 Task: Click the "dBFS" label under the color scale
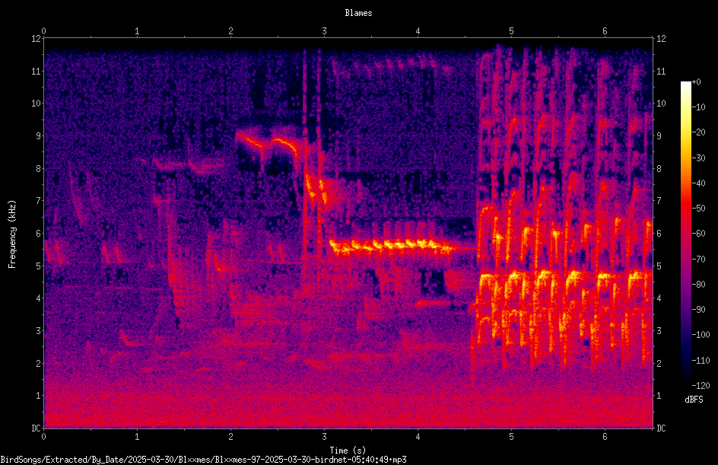[694, 400]
